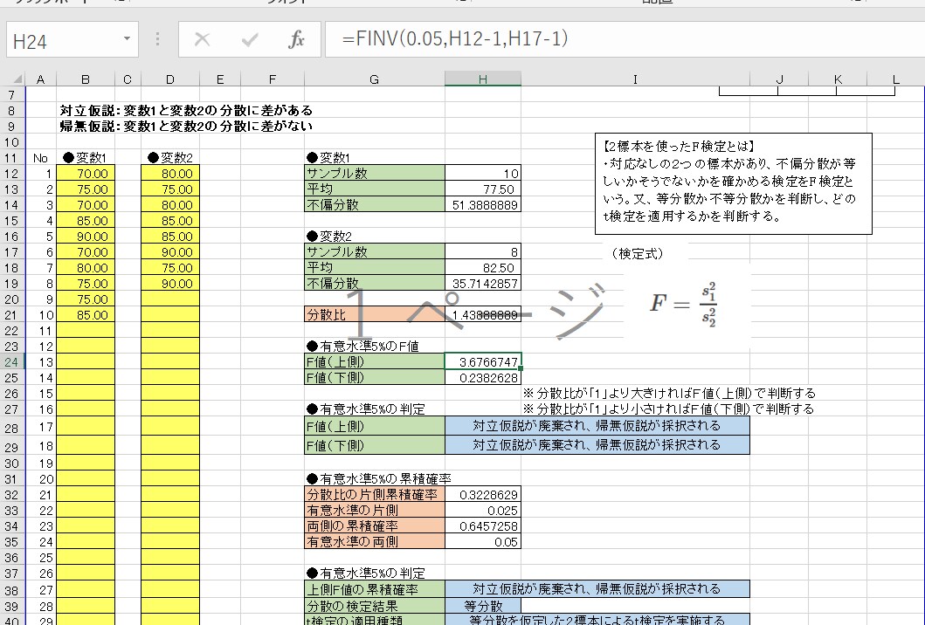The height and width of the screenshot is (625, 925).
Task: Click the (検定式) label
Action: click(x=637, y=253)
